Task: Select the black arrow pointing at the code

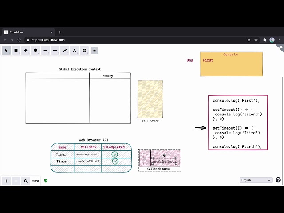Action: point(201,128)
